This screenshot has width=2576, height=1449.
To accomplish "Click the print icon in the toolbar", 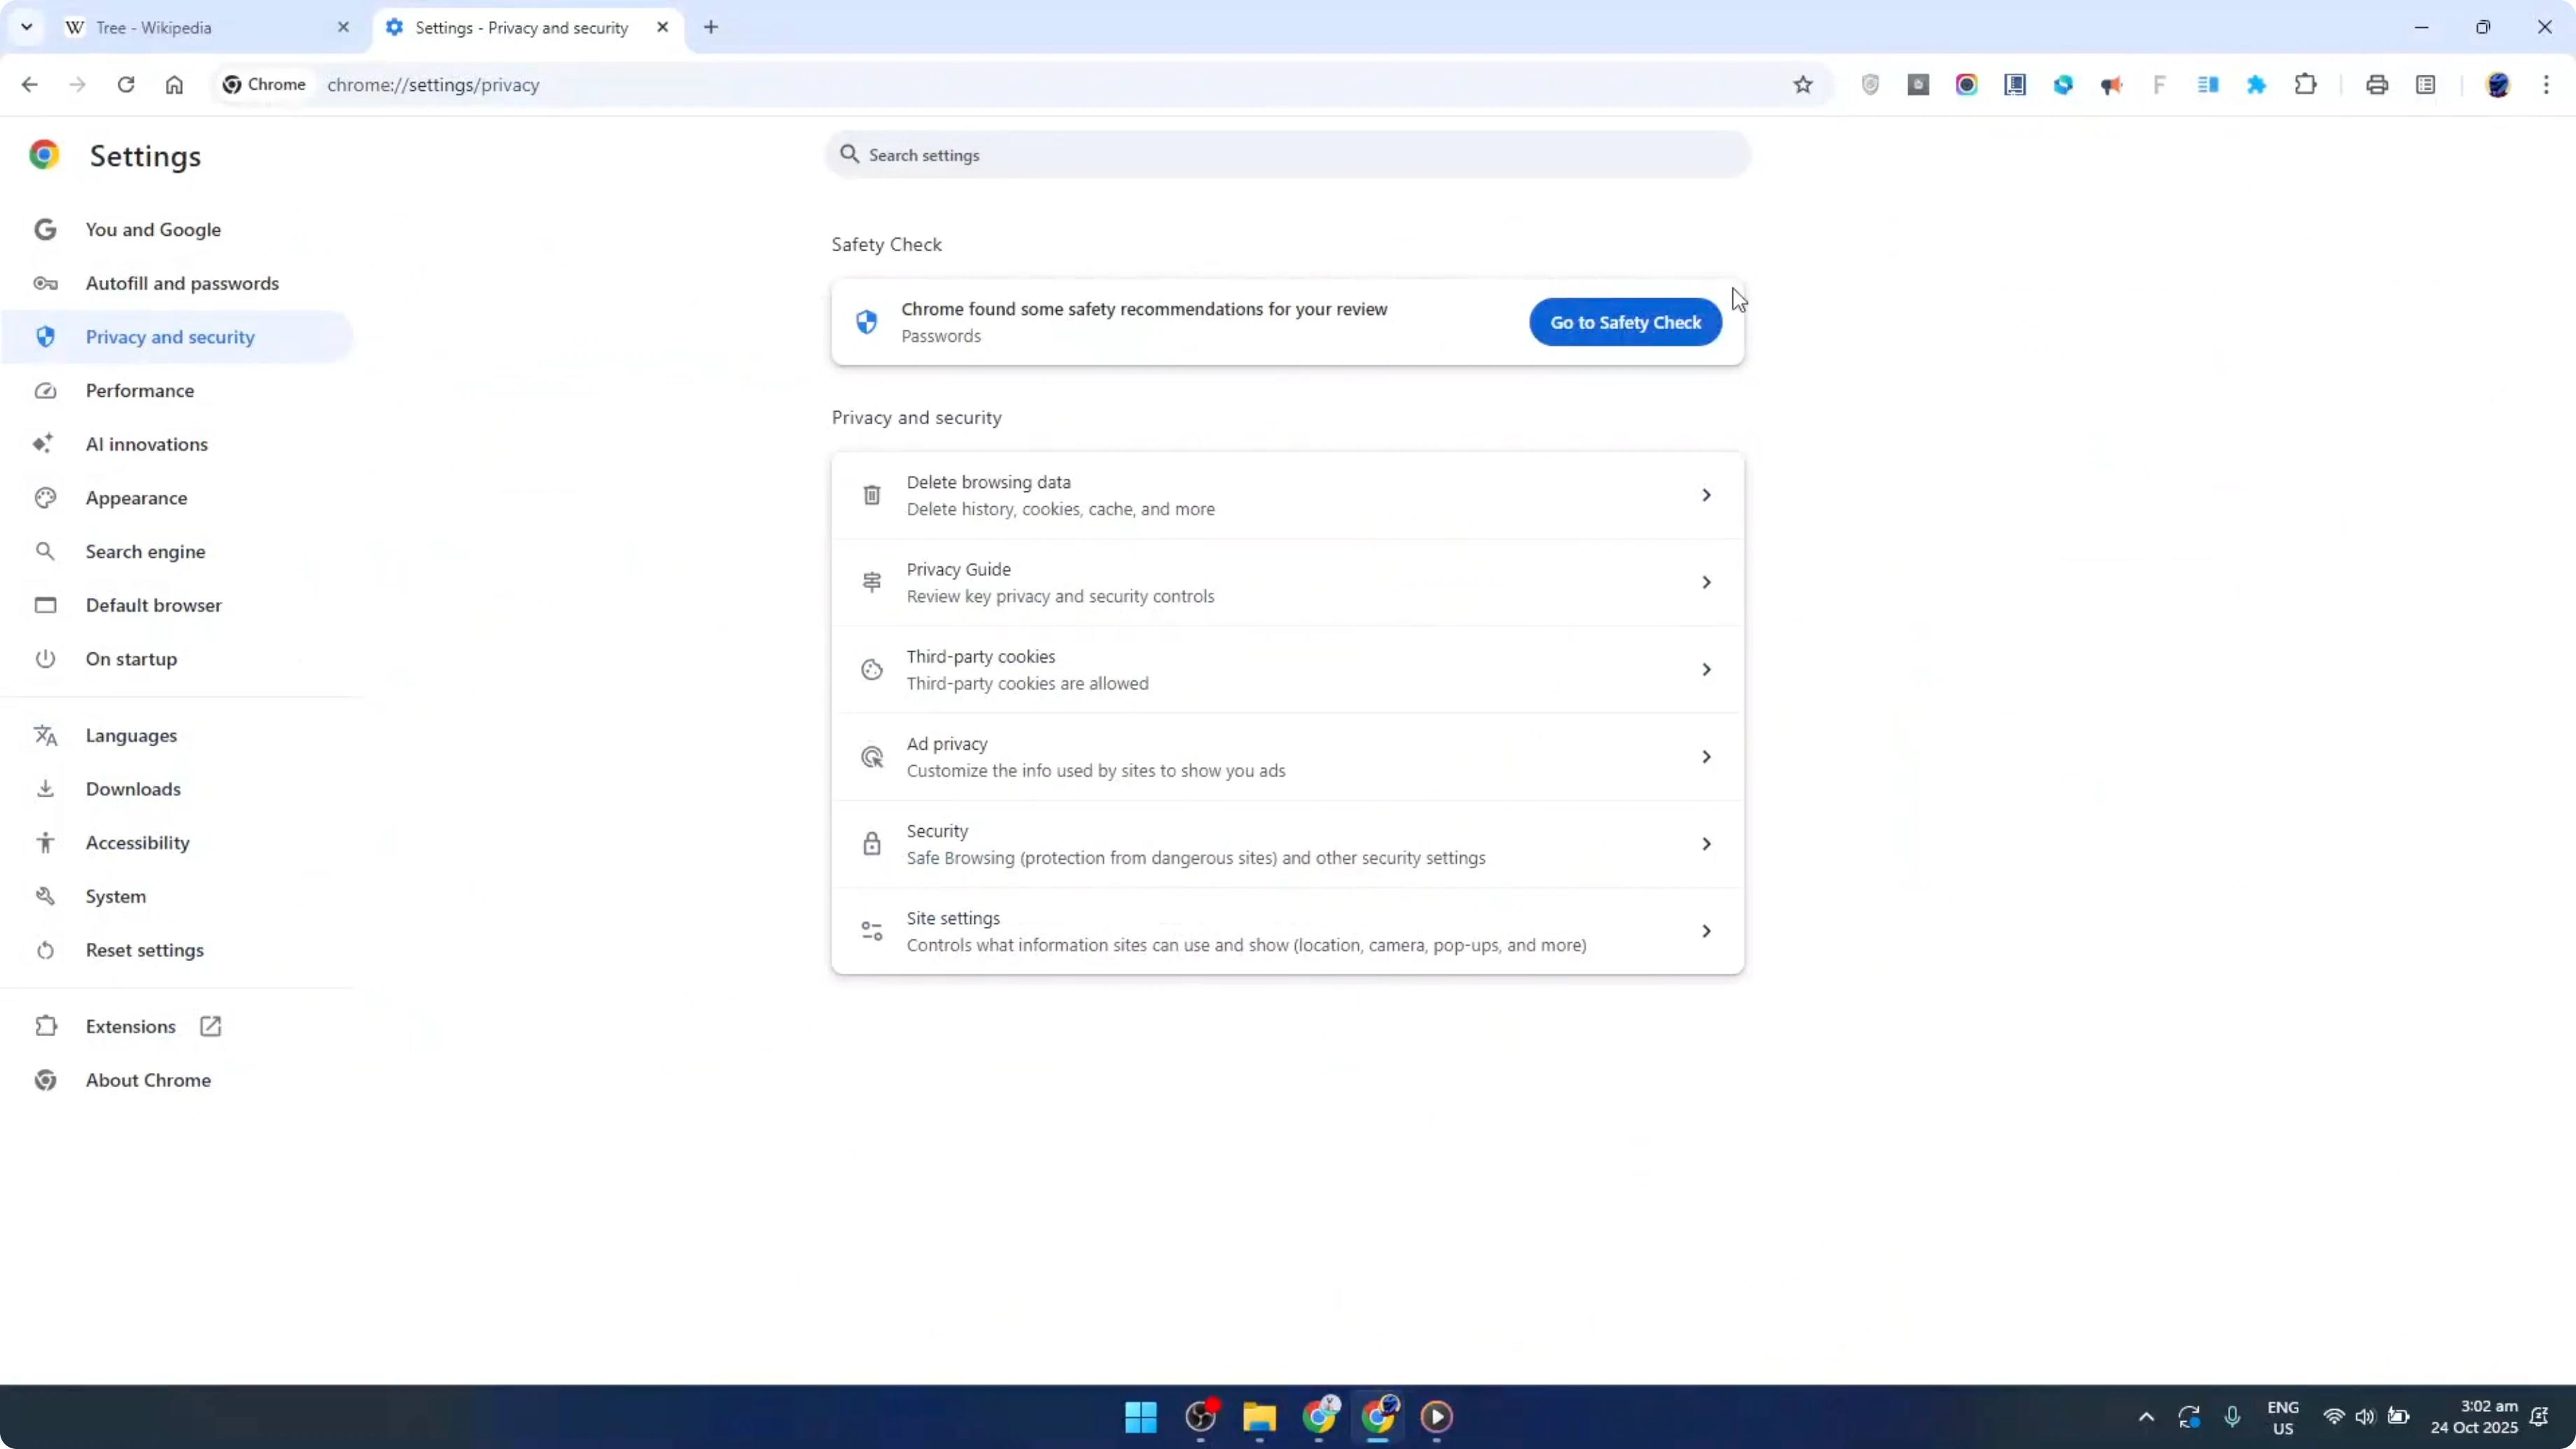I will [x=2377, y=84].
